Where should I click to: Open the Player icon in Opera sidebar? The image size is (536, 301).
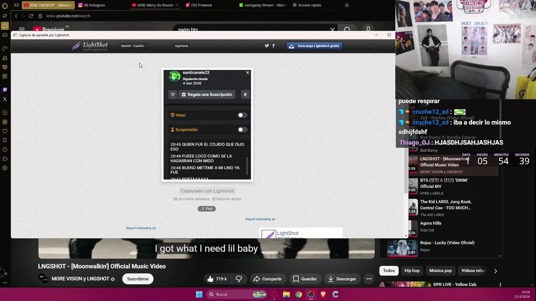[5, 113]
